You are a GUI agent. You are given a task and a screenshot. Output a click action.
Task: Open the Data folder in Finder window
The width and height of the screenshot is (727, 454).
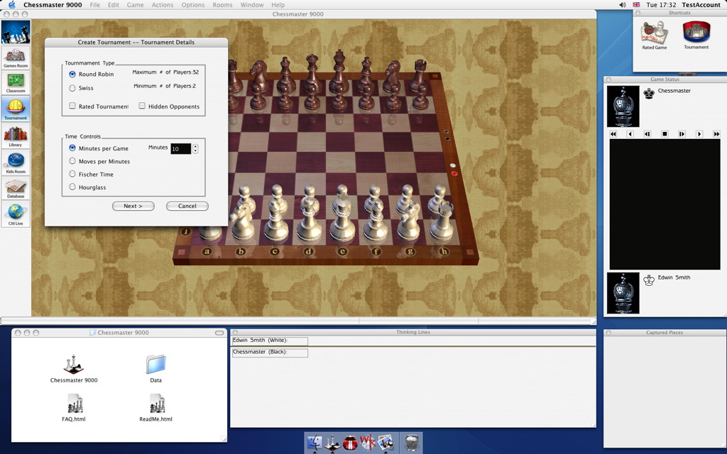[155, 365]
